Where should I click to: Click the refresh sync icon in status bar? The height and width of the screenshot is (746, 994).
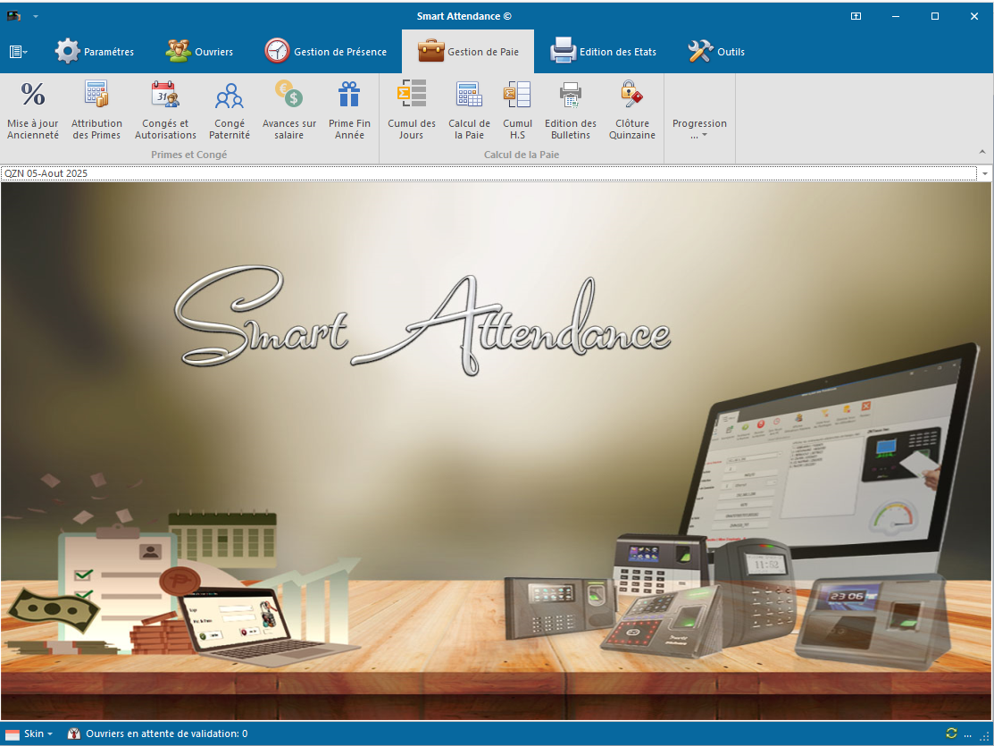pyautogui.click(x=951, y=733)
